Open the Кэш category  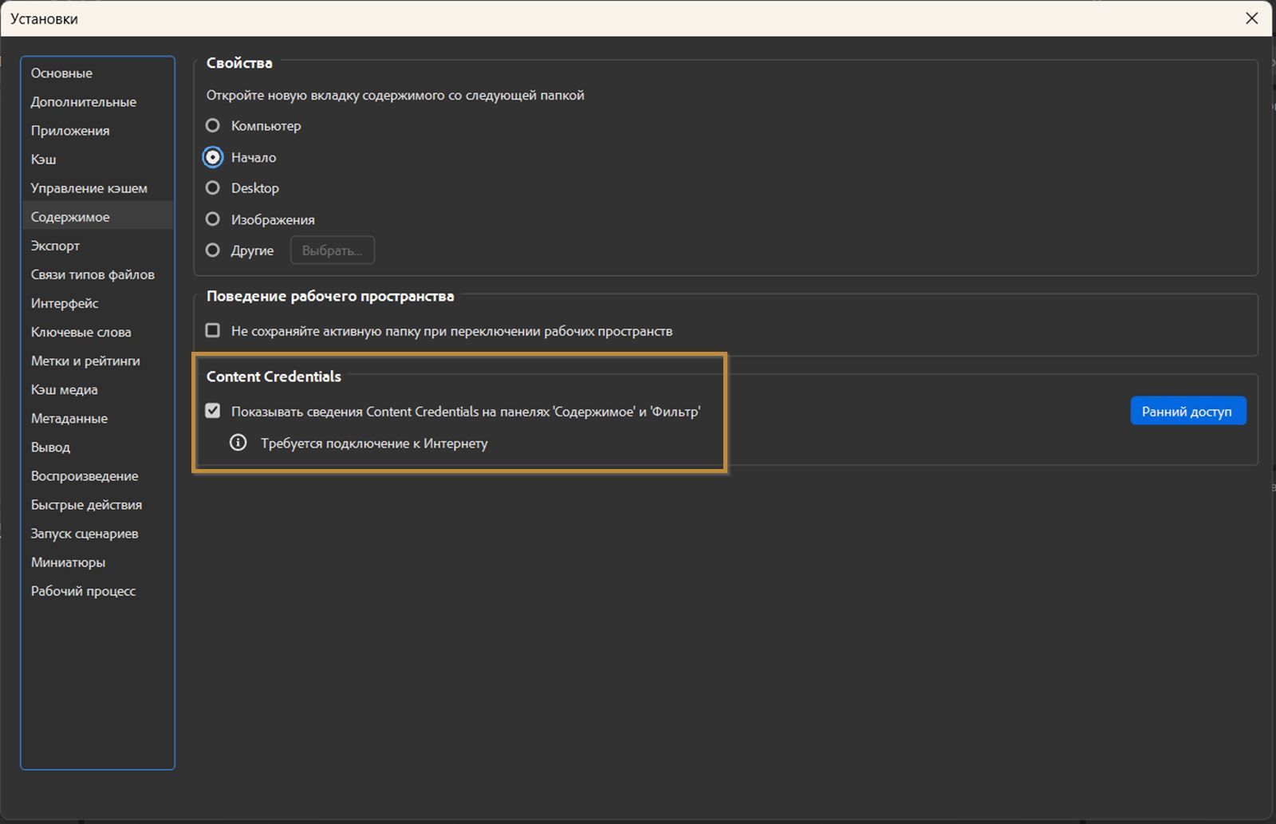click(x=97, y=159)
